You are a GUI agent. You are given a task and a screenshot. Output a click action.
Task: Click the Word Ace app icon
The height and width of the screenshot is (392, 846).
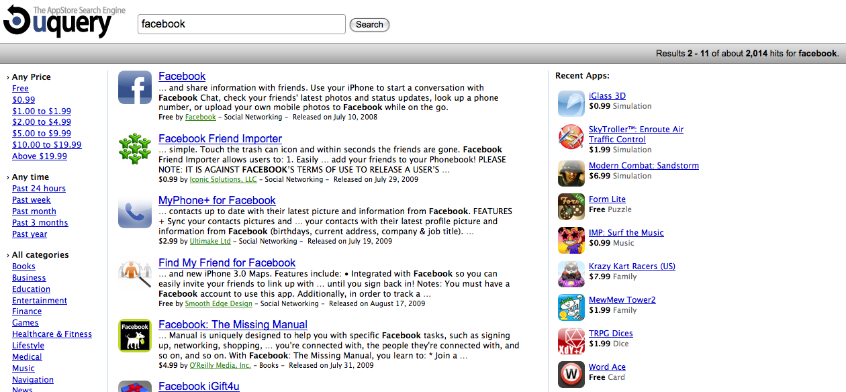(571, 375)
